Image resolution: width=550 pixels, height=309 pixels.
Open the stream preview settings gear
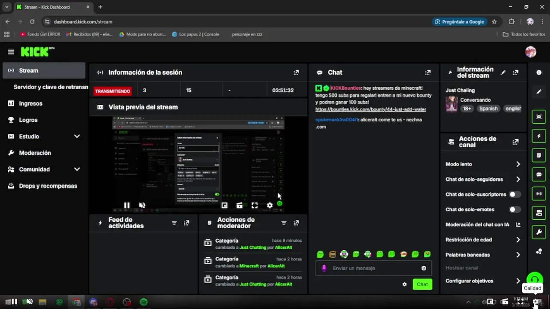[269, 206]
